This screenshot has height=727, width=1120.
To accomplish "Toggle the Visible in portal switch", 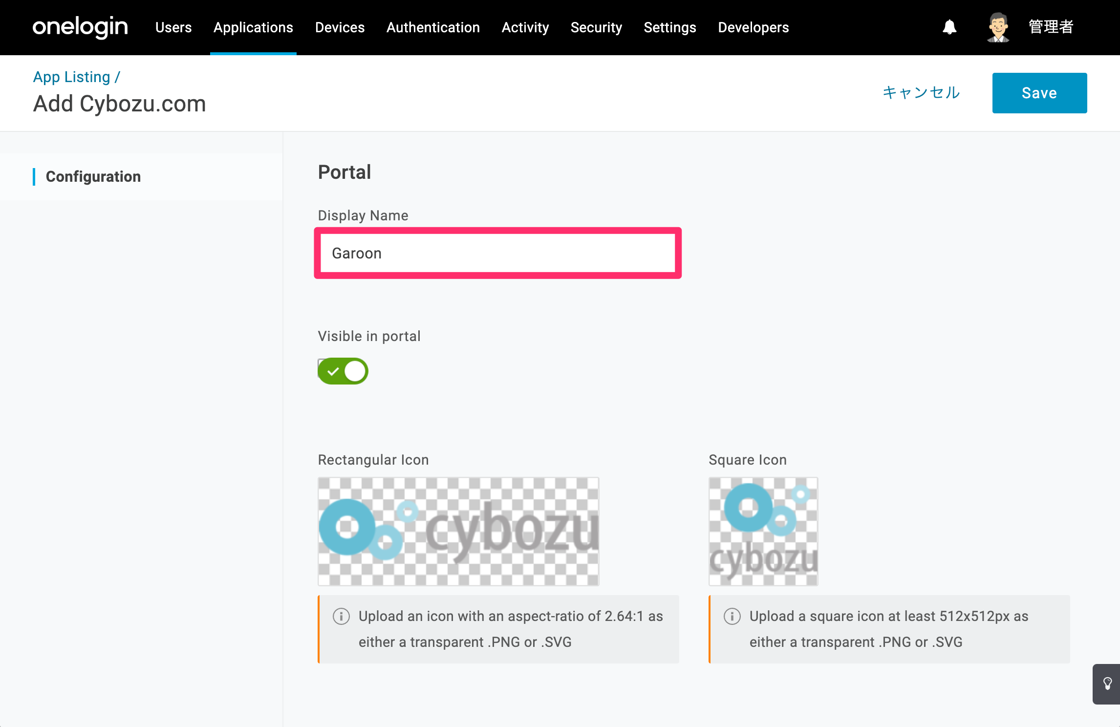I will [x=343, y=371].
